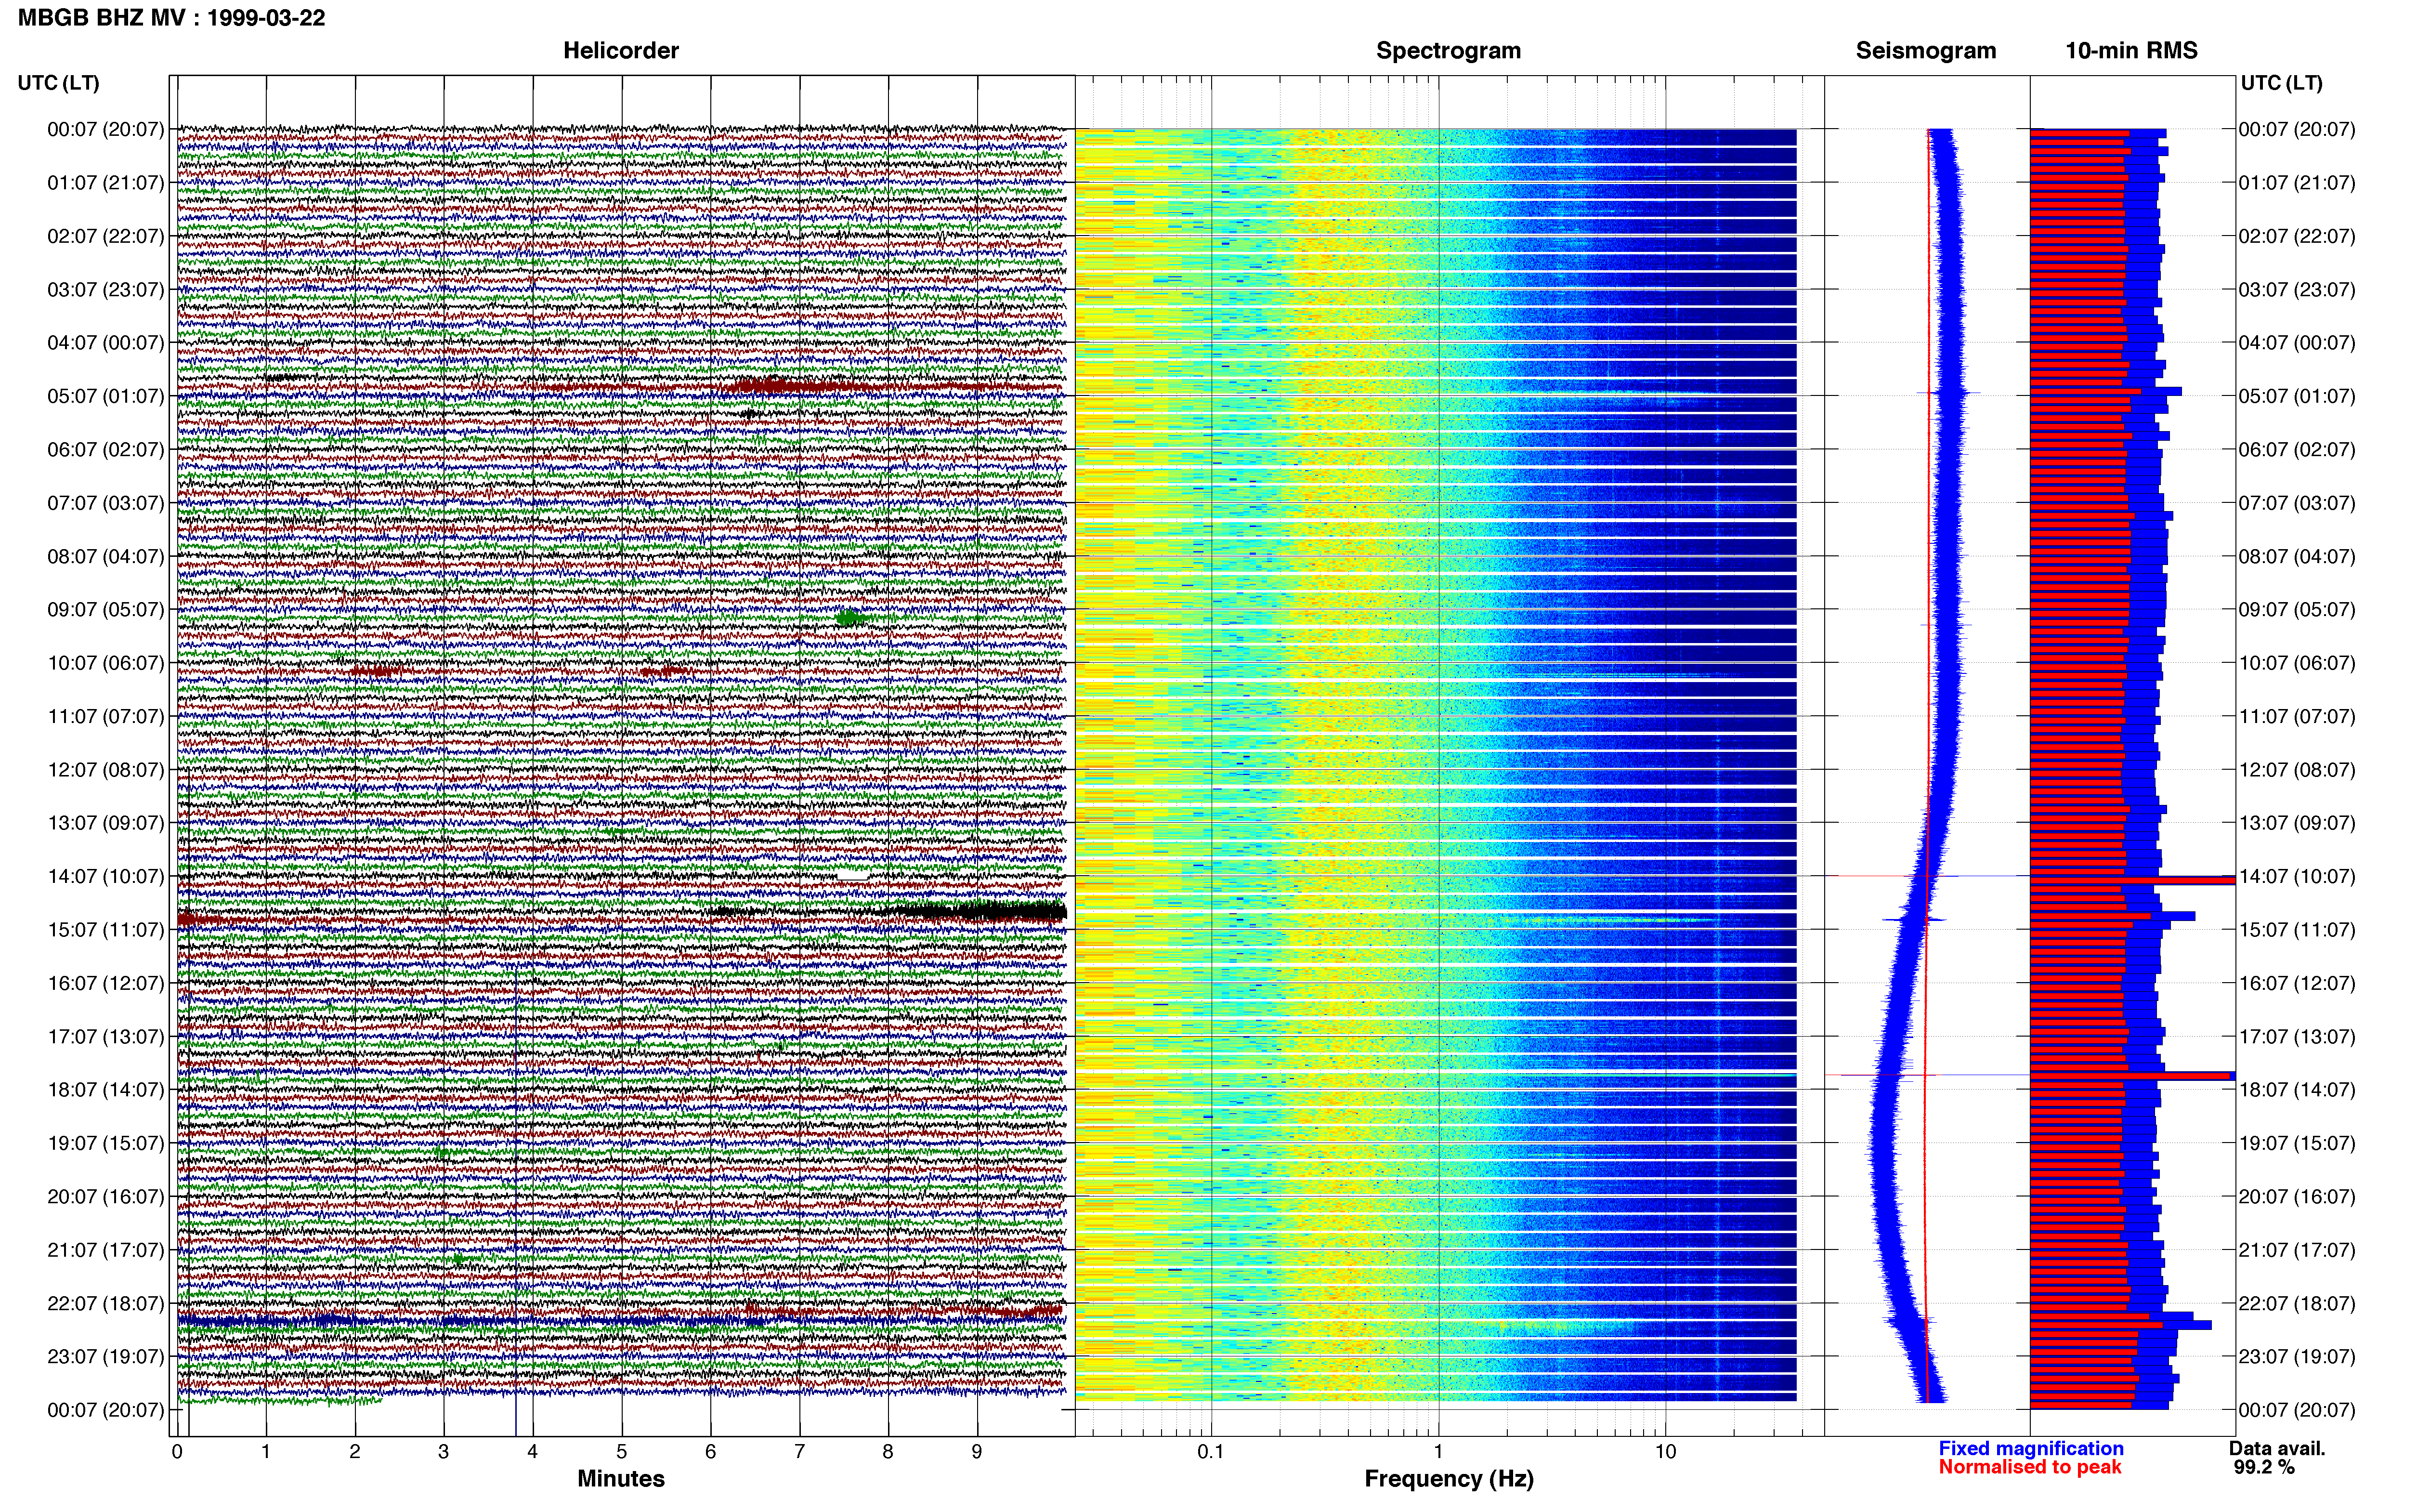
Task: Click the right time label '01:07 (21:07)'
Action: click(2297, 183)
